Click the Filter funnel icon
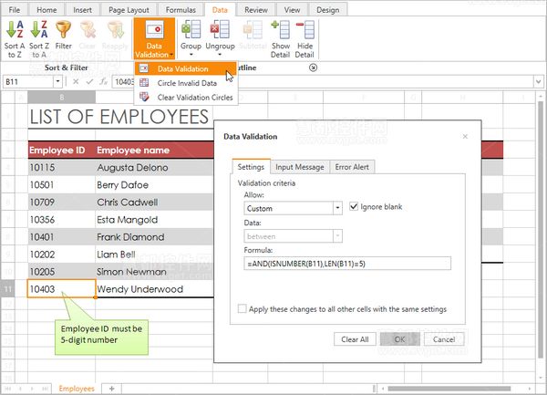The width and height of the screenshot is (547, 395). [x=63, y=29]
